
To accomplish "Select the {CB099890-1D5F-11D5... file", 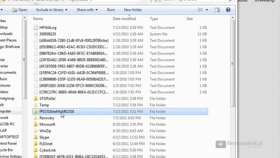I will pyautogui.click(x=74, y=79).
